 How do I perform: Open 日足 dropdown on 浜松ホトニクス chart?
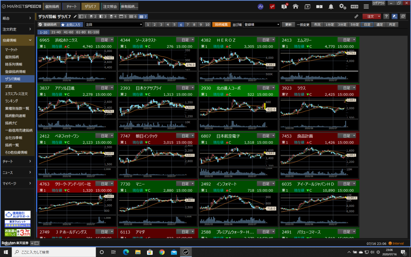pos(104,40)
